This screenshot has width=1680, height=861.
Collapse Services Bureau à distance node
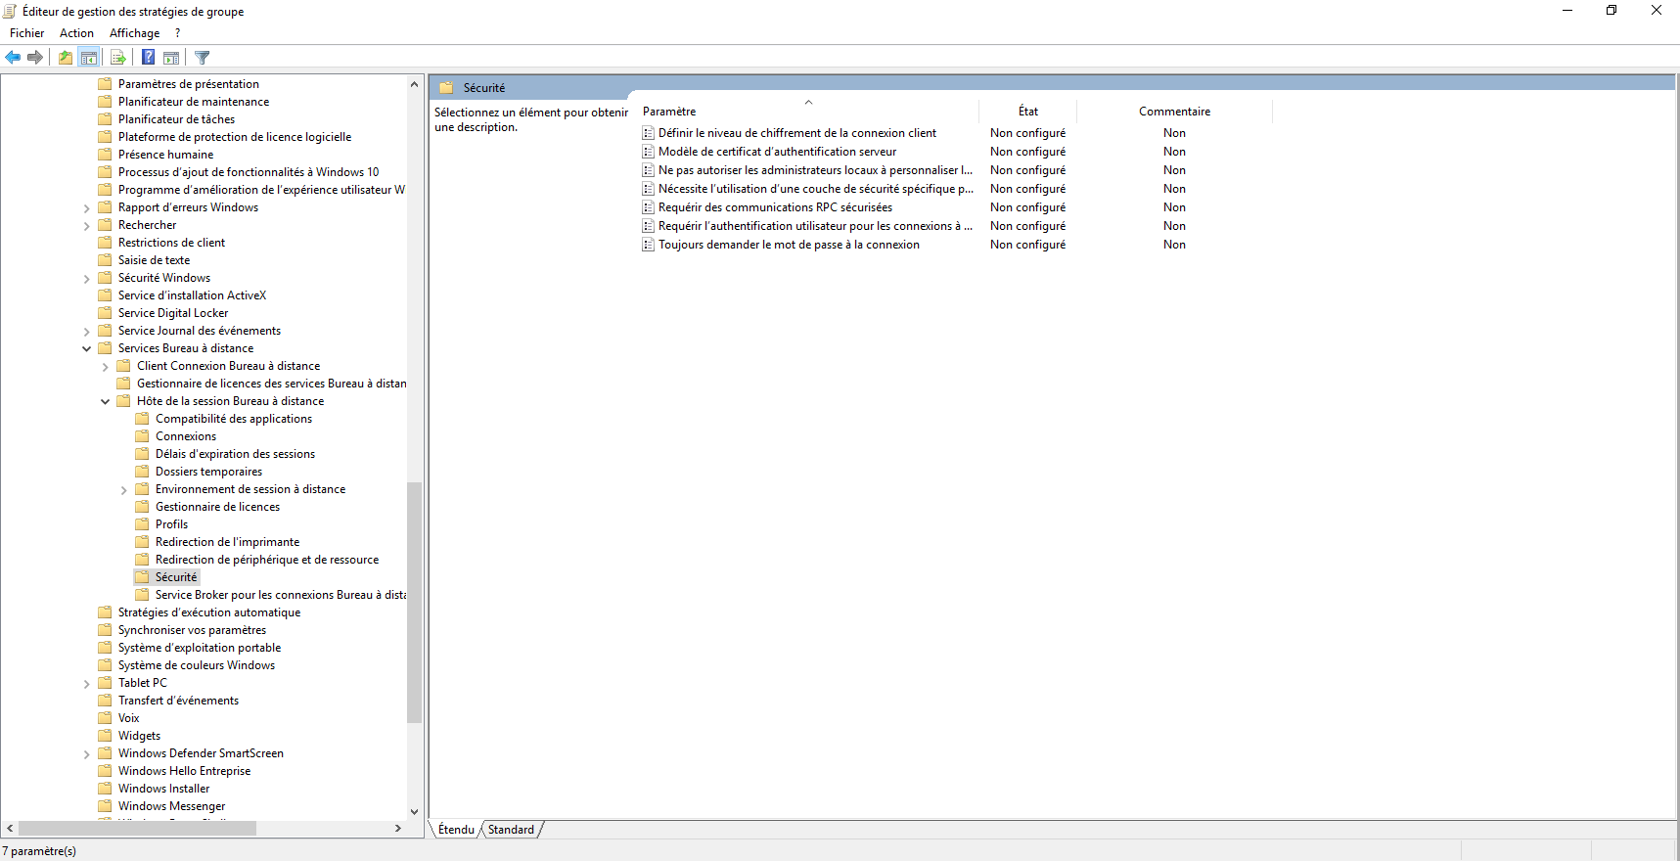click(x=86, y=348)
